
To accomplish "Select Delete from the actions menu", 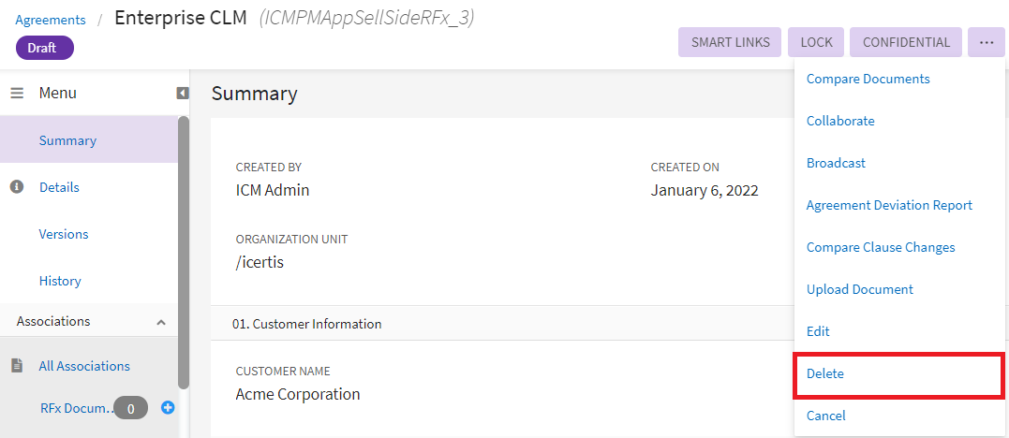I will click(825, 373).
